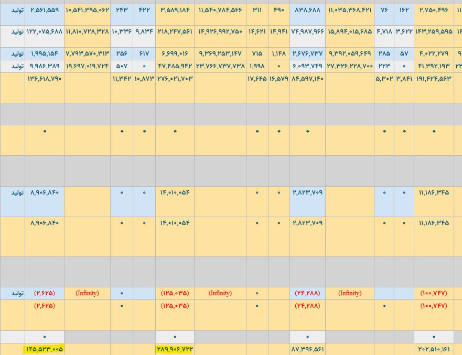The width and height of the screenshot is (462, 355).
Task: Click the cell with ۱۷,۶۴۵
Action: coord(257,79)
